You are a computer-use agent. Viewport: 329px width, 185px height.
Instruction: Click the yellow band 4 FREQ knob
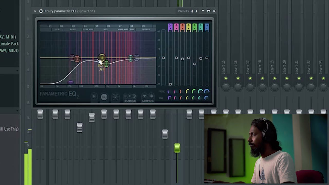point(188,91)
